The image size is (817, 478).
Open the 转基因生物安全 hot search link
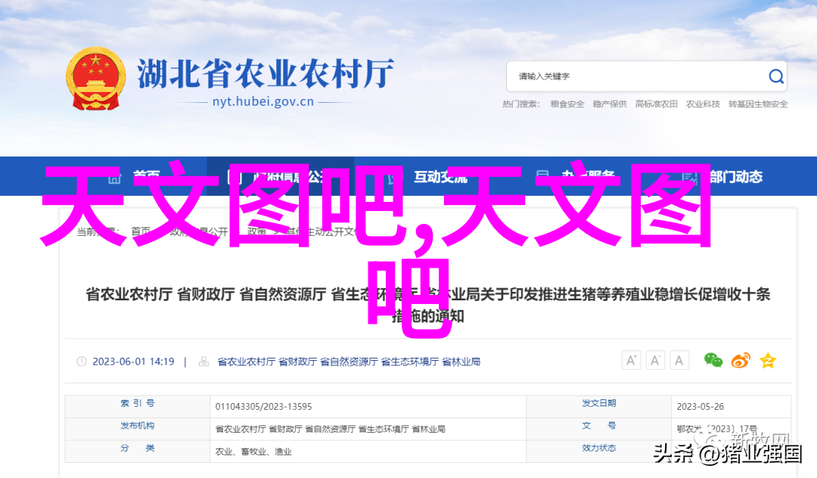[758, 104]
